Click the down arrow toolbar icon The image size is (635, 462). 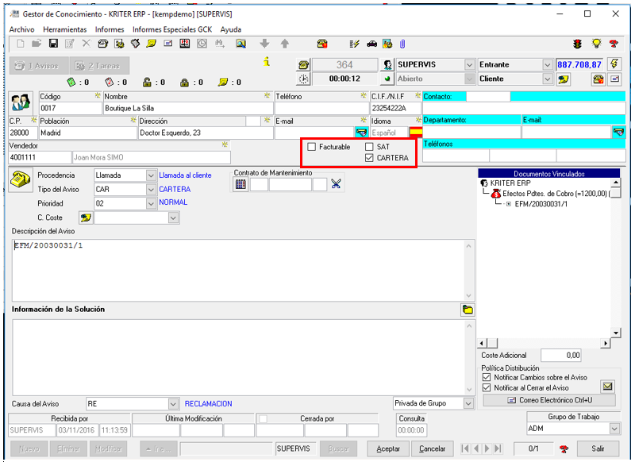[264, 44]
